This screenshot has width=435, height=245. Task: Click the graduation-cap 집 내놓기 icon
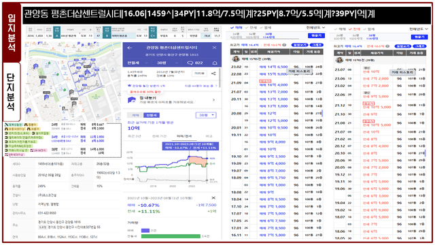[132, 100]
